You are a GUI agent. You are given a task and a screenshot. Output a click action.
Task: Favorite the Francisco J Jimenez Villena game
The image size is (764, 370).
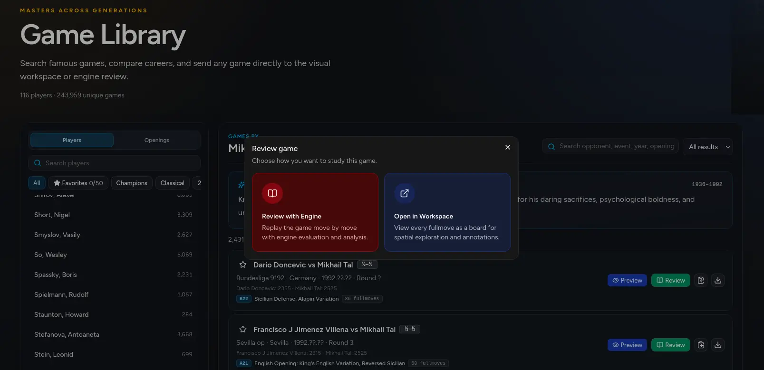pyautogui.click(x=243, y=329)
